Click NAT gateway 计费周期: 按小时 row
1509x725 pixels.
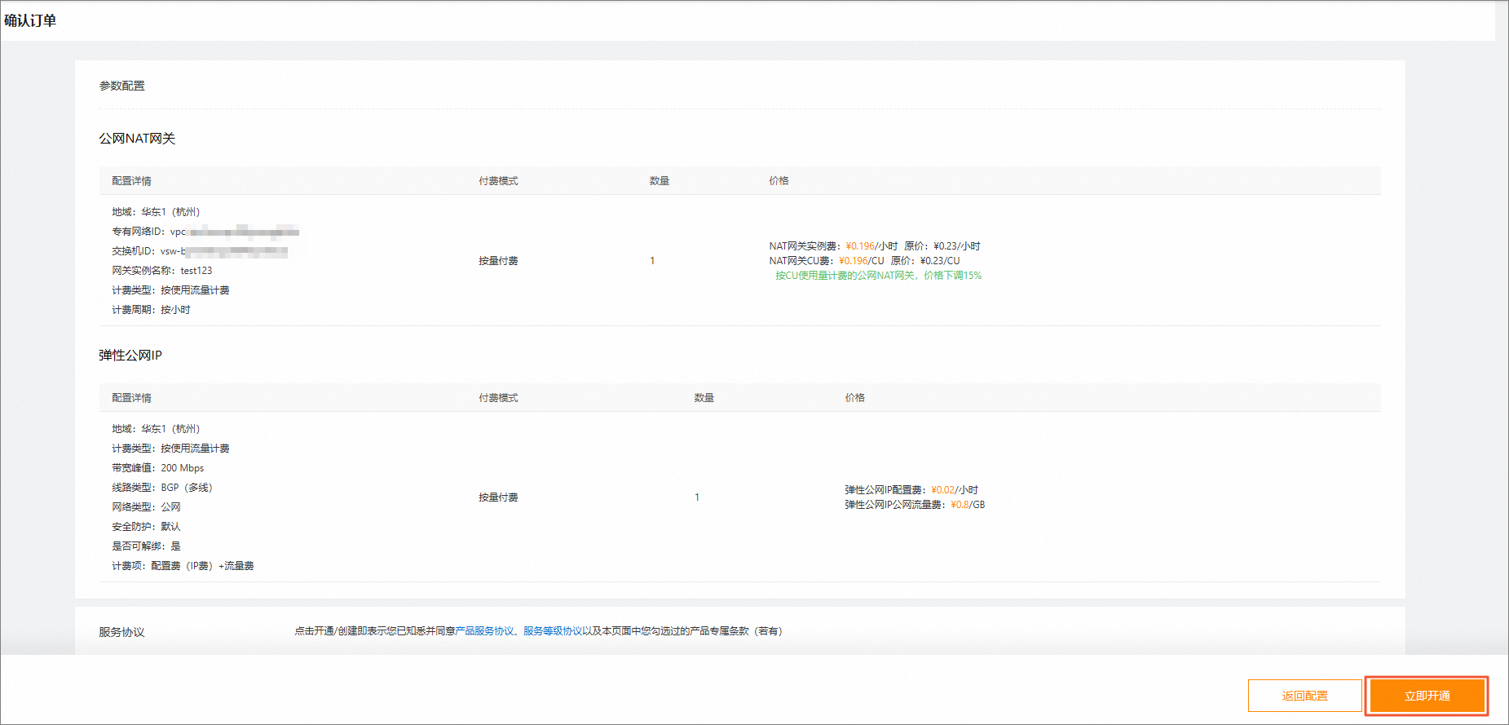[151, 310]
